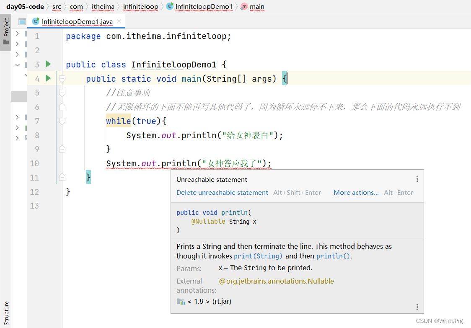Toggle the Project tool window sidebar button

[6, 33]
